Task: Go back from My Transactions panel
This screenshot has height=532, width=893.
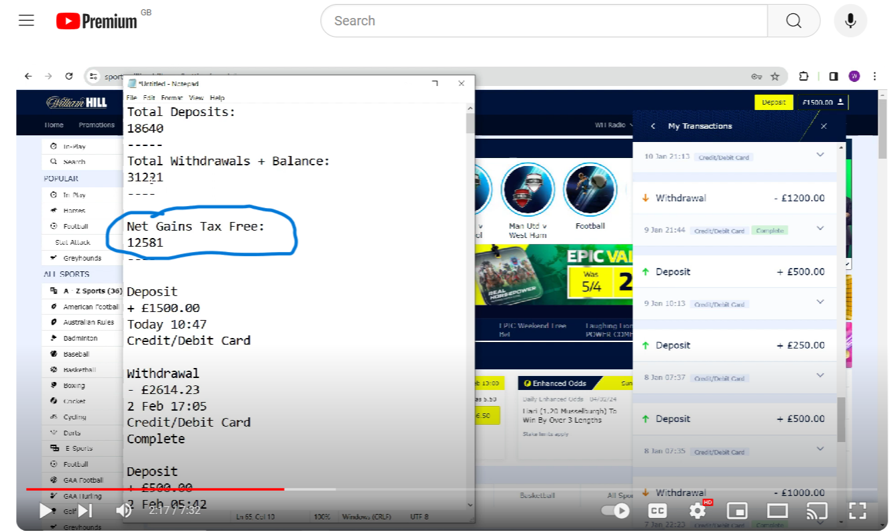Action: (x=653, y=126)
